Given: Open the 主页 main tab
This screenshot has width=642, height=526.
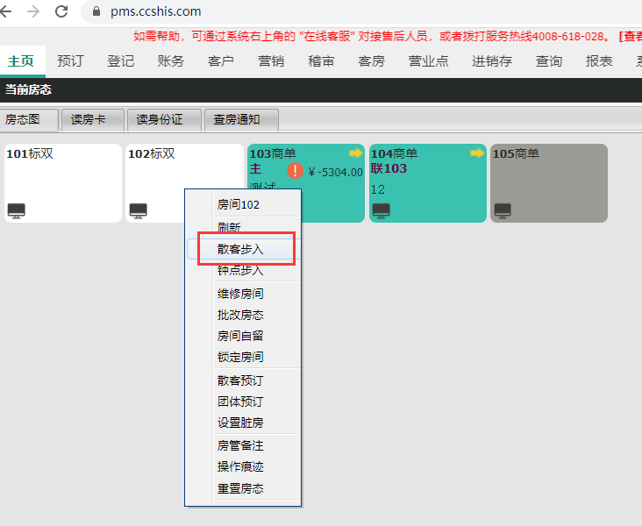Looking at the screenshot, I should pyautogui.click(x=21, y=61).
